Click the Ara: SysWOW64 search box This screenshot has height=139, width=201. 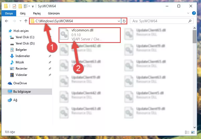(x=162, y=21)
